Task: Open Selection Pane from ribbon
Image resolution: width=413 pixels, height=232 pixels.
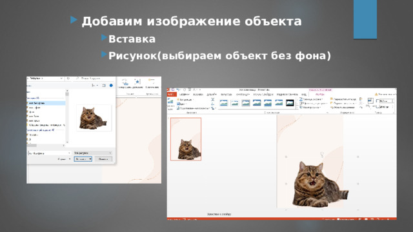Action: pos(343,108)
